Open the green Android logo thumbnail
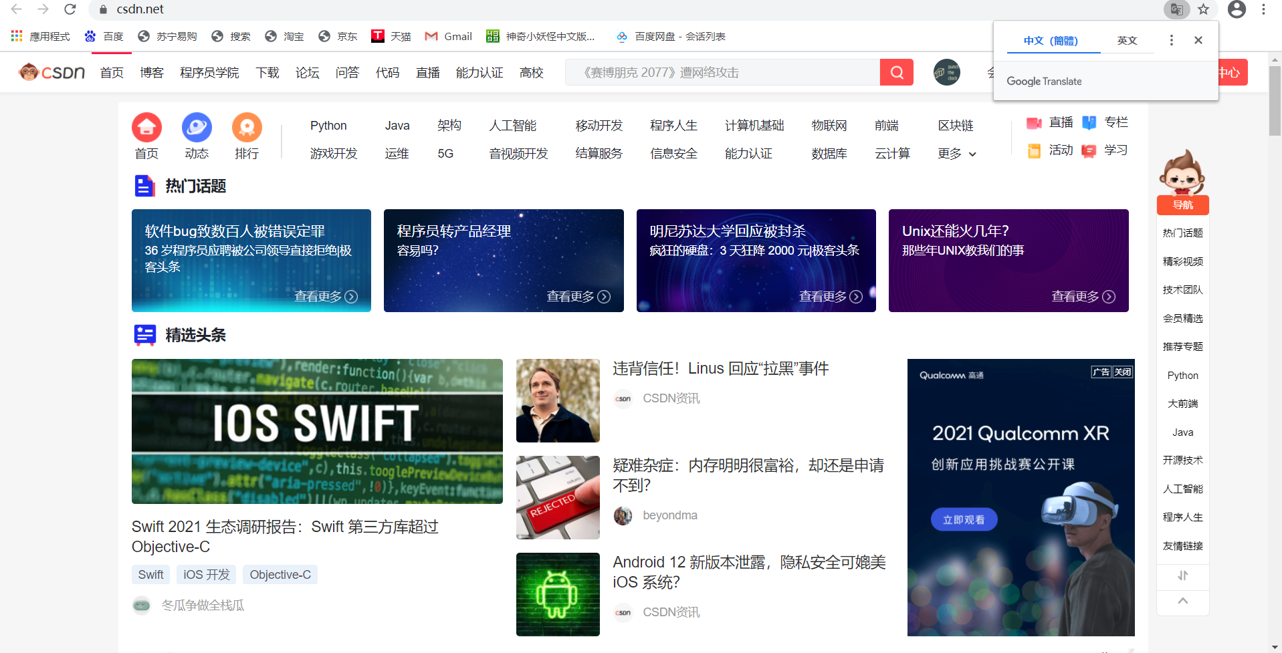Screen dimensions: 1282x653 click(x=558, y=594)
